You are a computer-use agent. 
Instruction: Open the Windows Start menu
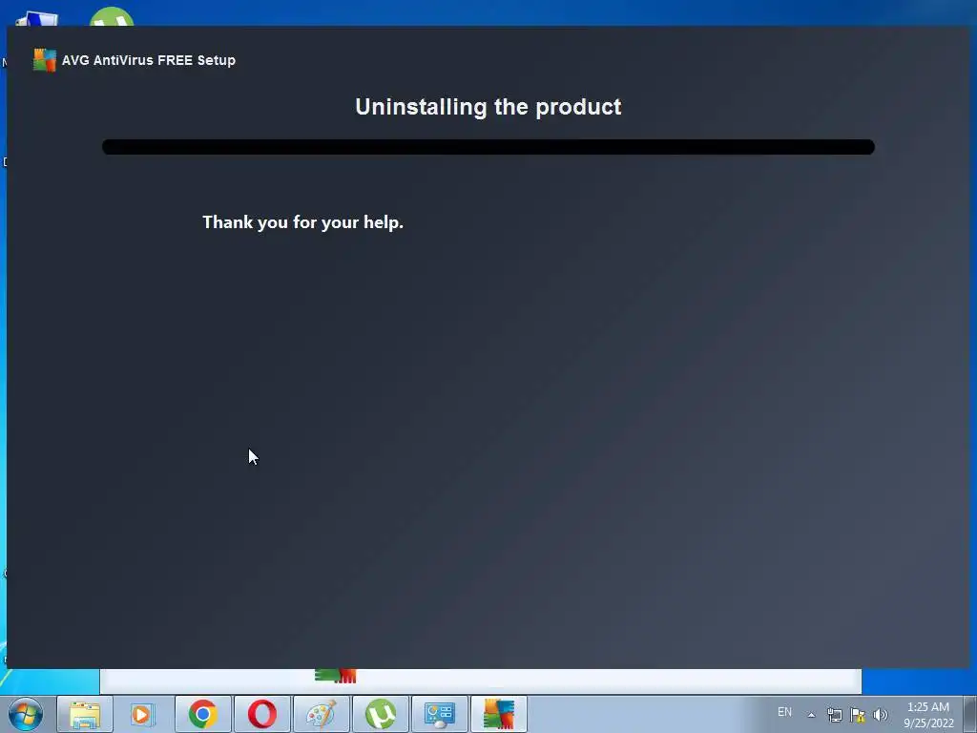coord(26,714)
